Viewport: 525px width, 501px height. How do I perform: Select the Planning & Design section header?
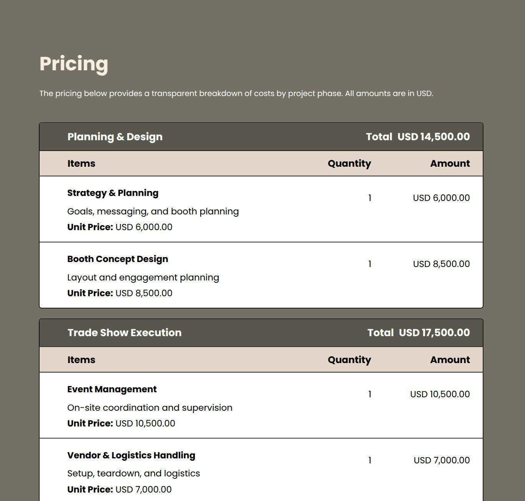click(x=115, y=137)
